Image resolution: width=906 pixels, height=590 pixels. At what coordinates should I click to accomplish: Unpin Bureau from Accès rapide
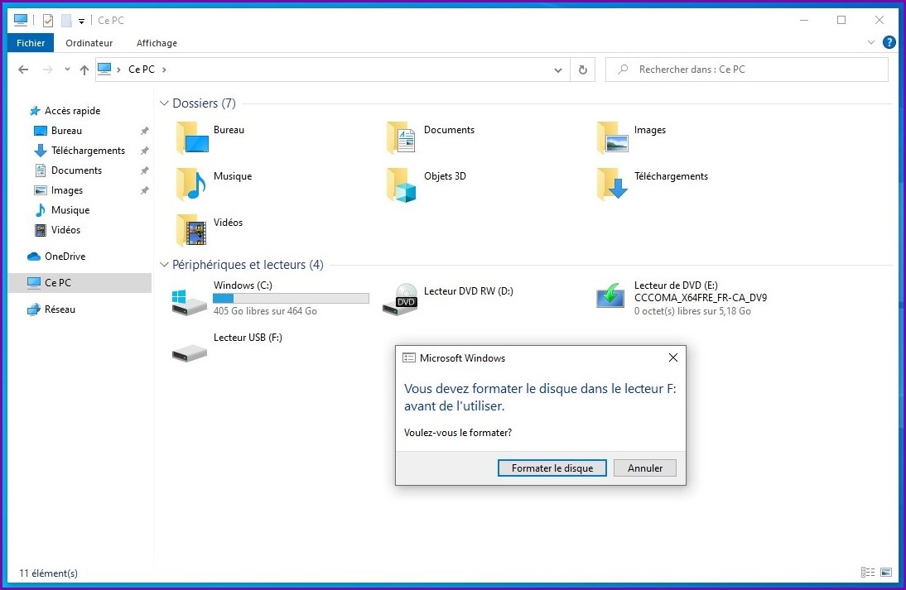144,130
